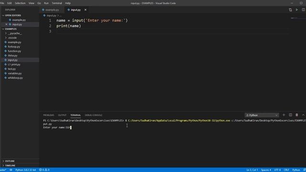Viewport: 306px width, 172px height.
Task: Split the terminal panel
Action: [x=290, y=115]
